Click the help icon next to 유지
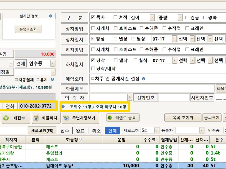The image size is (226, 169). (52, 80)
